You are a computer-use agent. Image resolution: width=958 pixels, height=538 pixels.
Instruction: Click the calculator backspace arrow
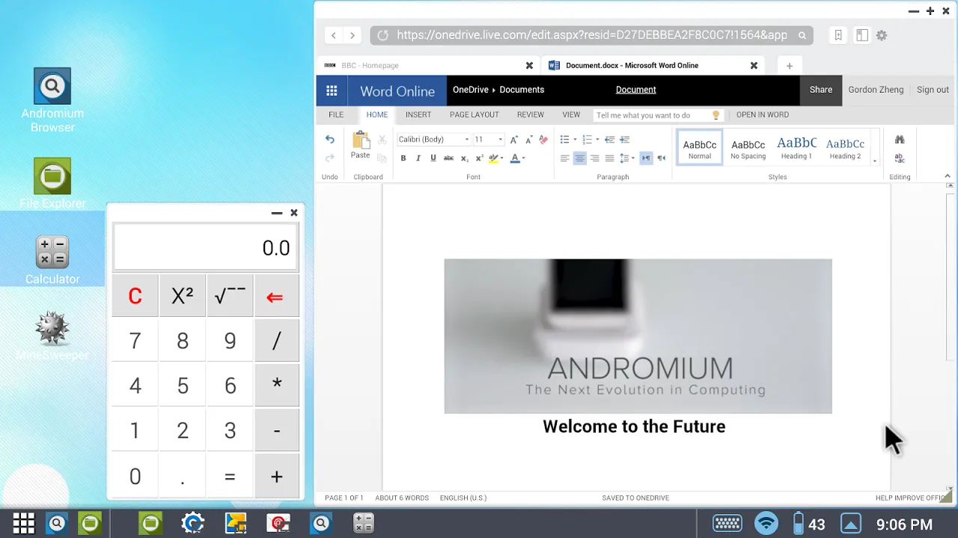click(276, 296)
